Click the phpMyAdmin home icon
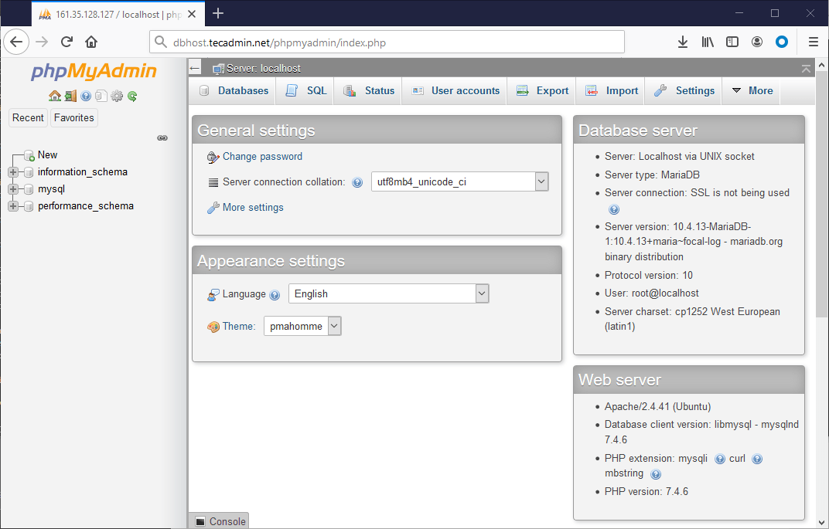This screenshot has height=529, width=829. pos(54,96)
